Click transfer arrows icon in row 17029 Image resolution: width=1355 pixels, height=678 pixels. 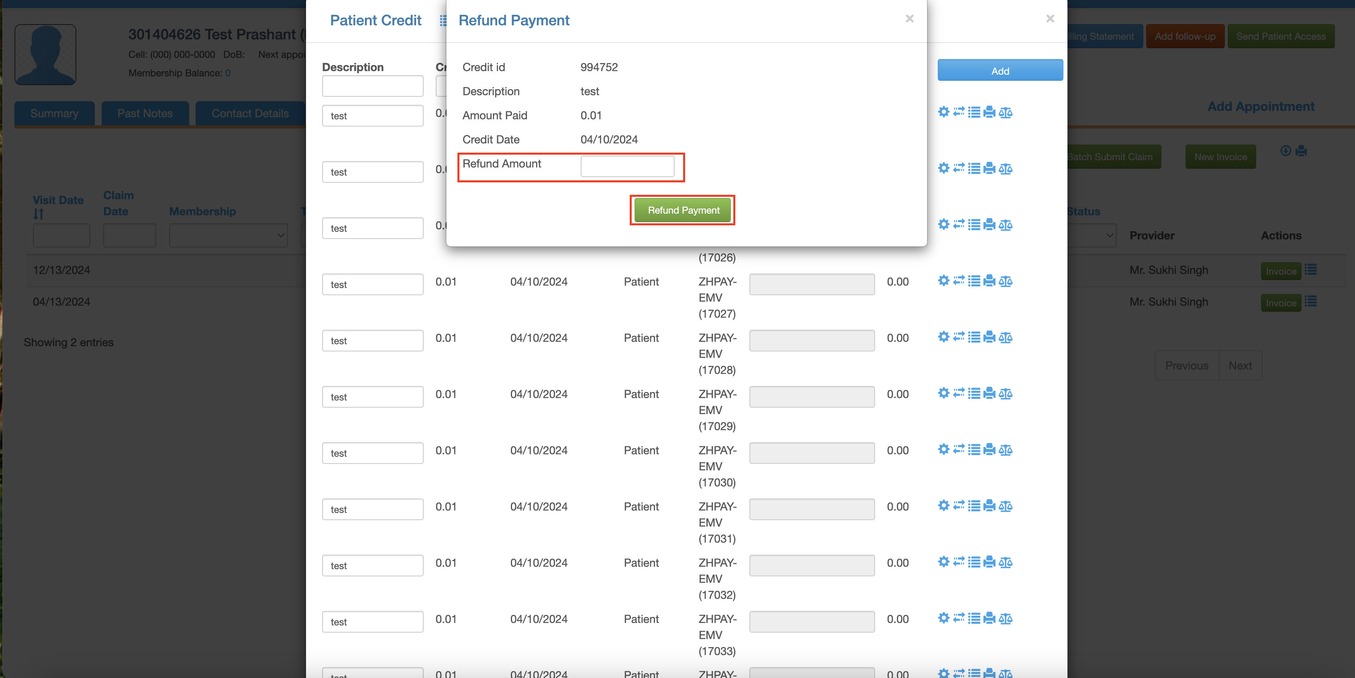coord(959,393)
